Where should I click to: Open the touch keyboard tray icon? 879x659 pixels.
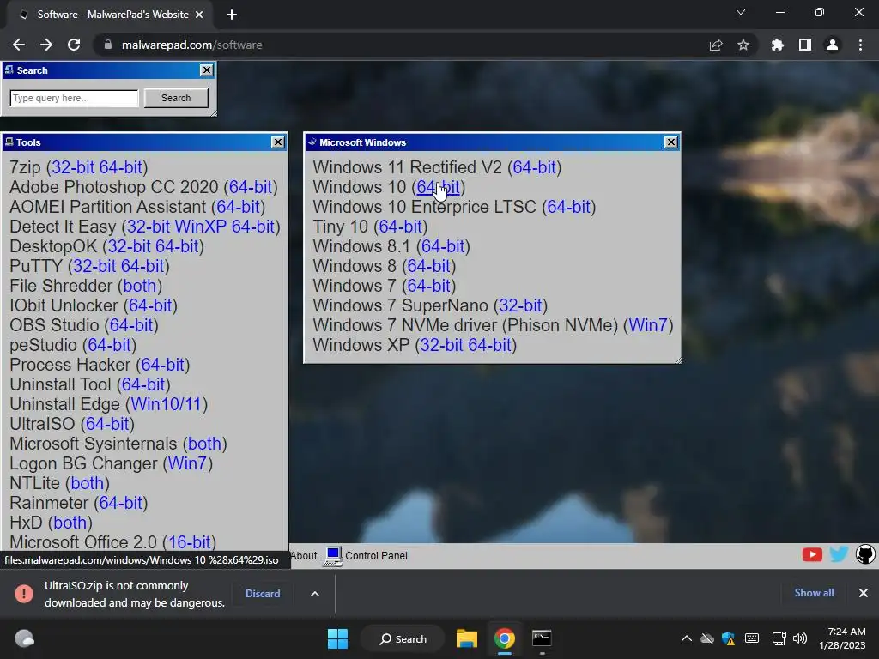[752, 638]
